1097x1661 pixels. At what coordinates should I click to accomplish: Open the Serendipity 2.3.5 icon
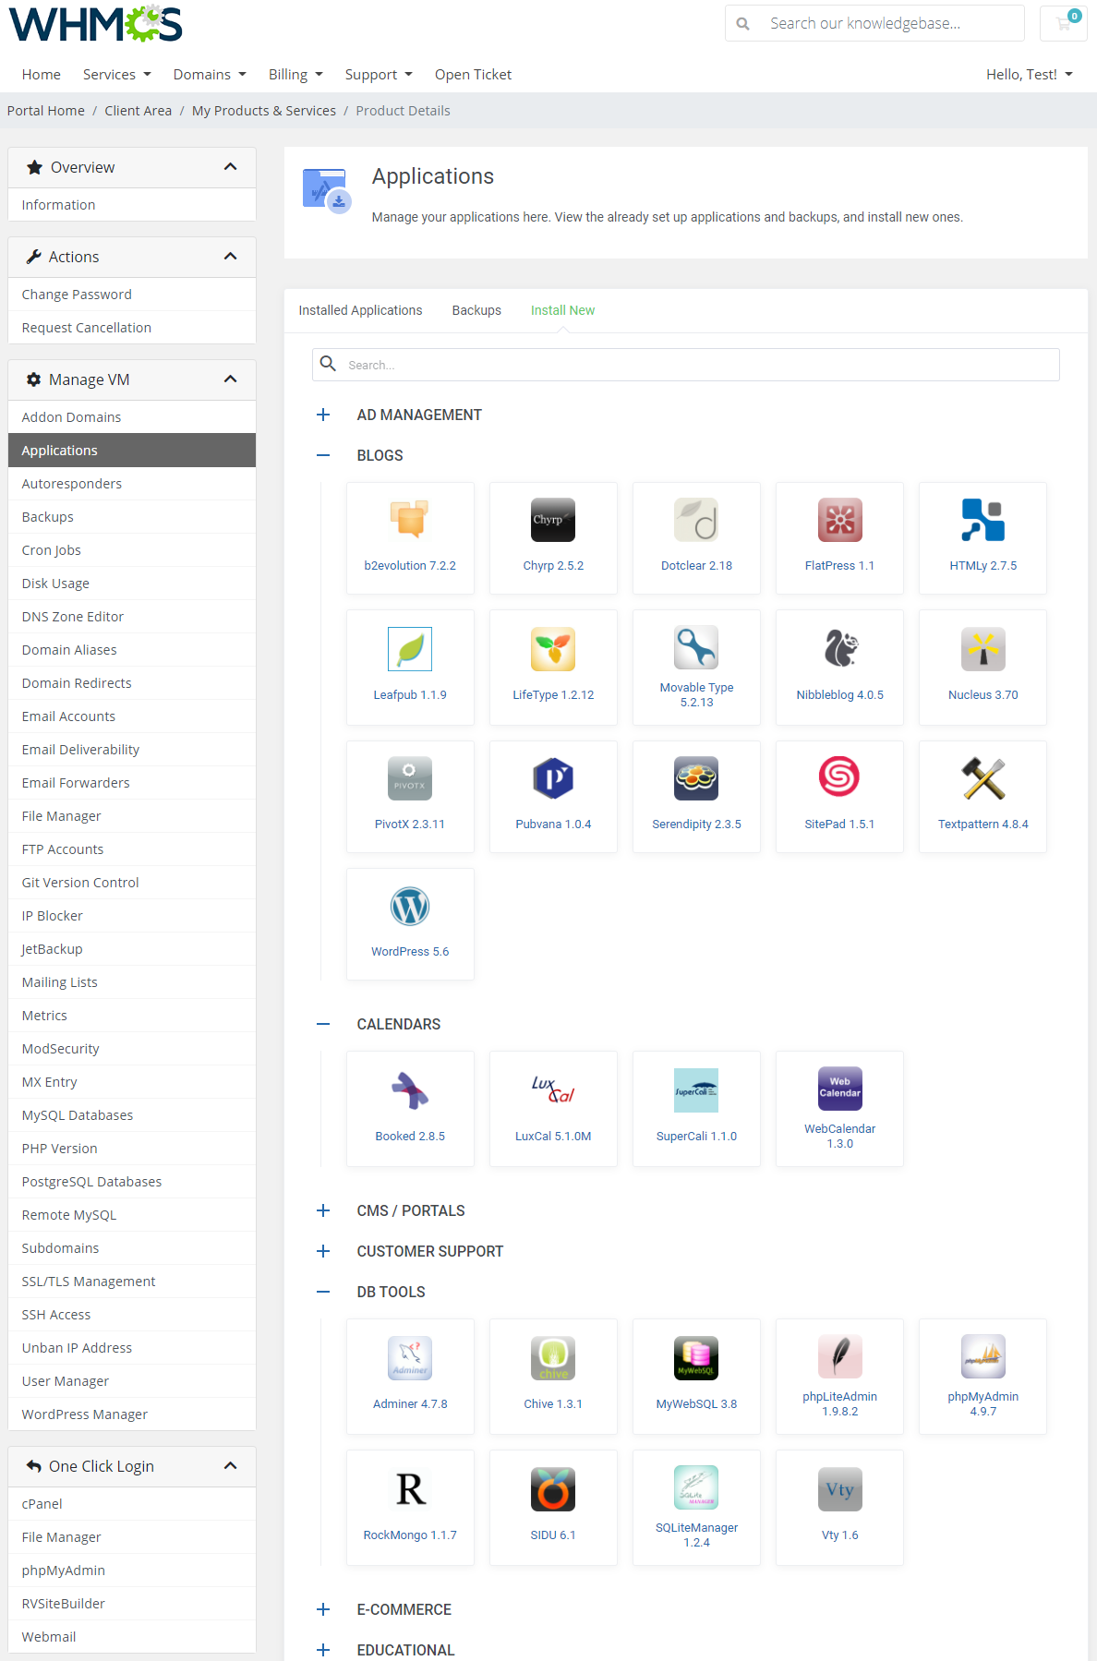coord(696,777)
